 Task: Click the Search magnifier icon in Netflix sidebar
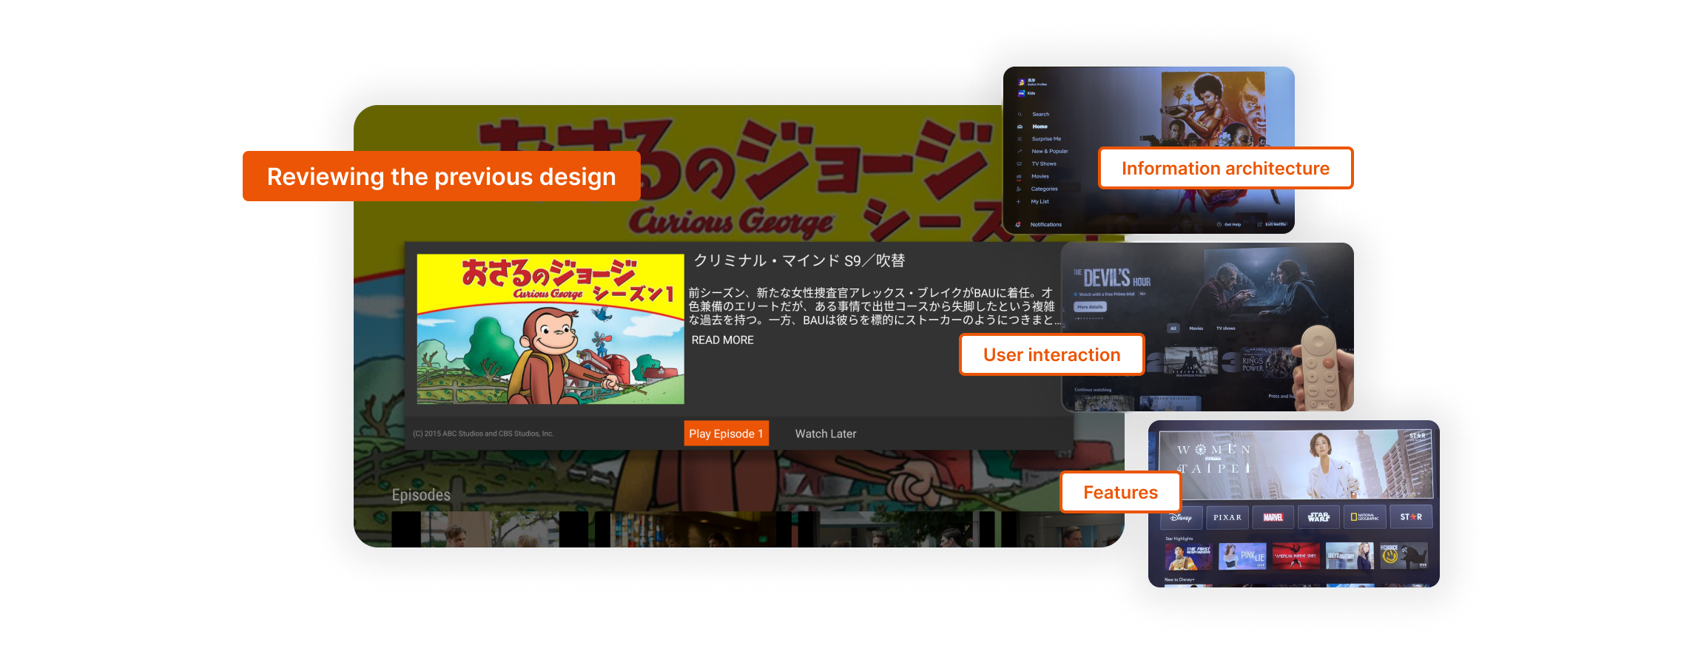click(x=1020, y=114)
